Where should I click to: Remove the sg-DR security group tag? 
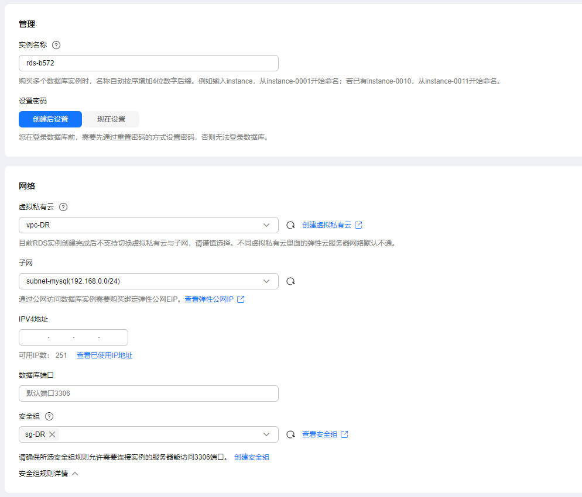(52, 434)
